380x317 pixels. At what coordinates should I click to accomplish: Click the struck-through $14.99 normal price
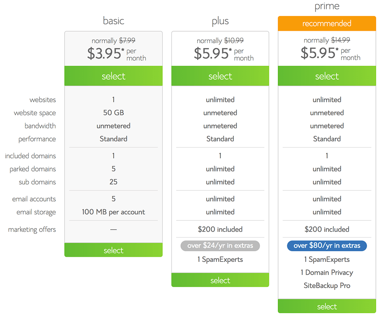pyautogui.click(x=340, y=40)
